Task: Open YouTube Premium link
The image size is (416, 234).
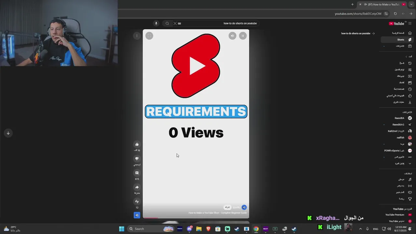Action: tap(397, 215)
